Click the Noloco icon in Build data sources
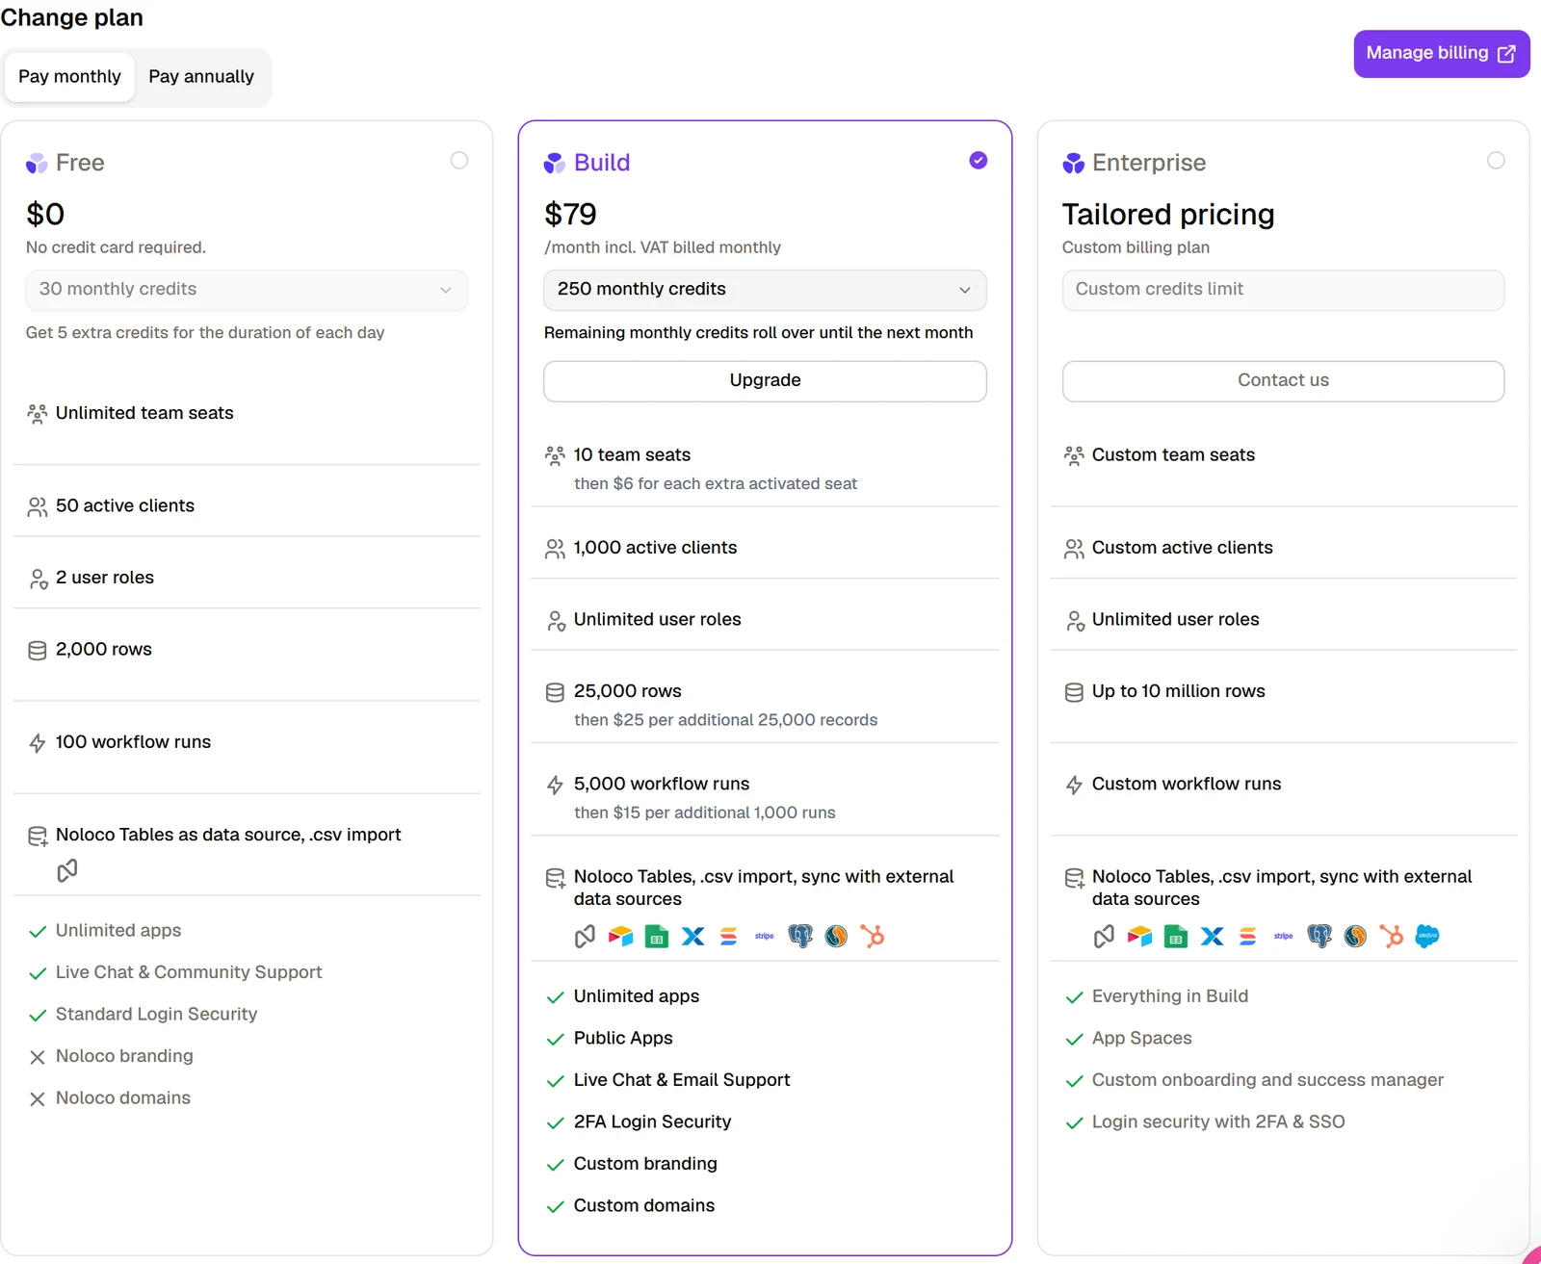 coord(585,936)
